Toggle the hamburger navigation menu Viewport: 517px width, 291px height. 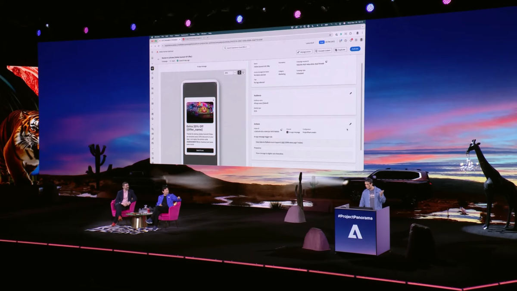(x=152, y=52)
